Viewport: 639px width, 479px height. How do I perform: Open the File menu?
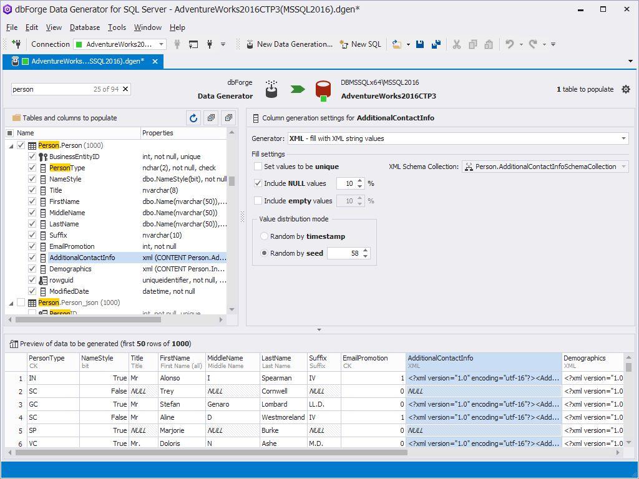pos(12,27)
